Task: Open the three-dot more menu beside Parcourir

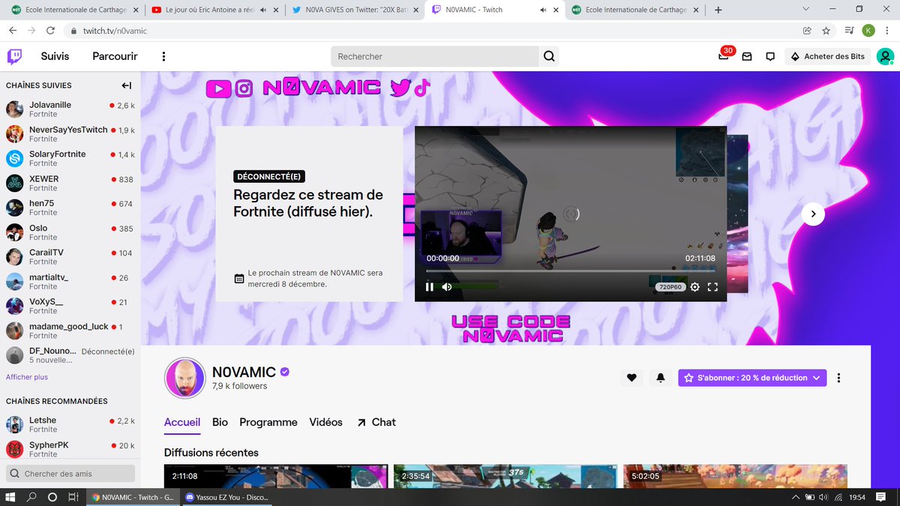Action: pyautogui.click(x=163, y=56)
